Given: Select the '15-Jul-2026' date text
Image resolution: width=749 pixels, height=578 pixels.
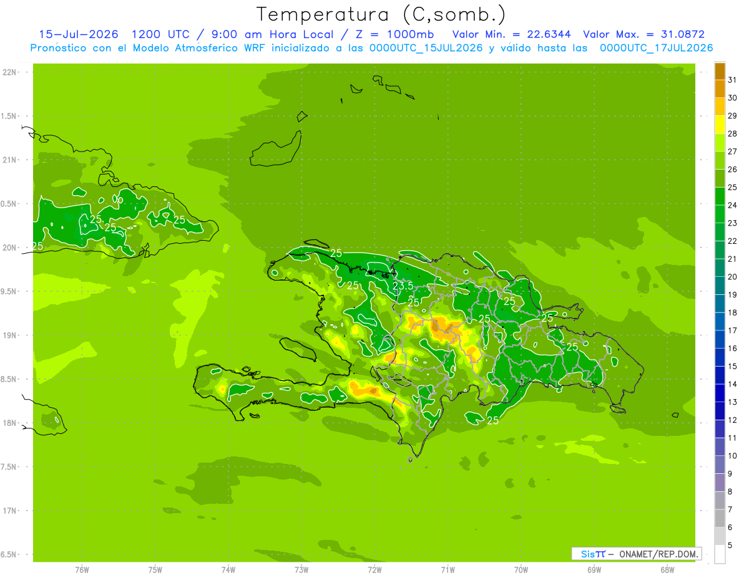Looking at the screenshot, I should 78,34.
